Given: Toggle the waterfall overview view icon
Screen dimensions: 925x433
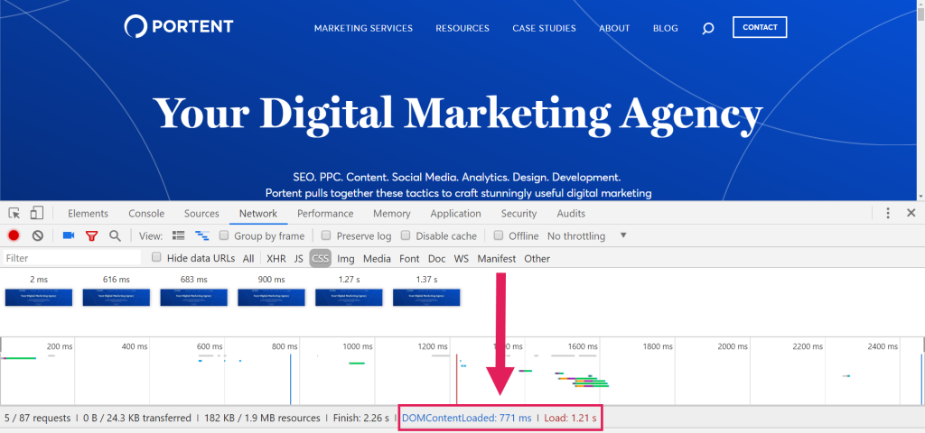Looking at the screenshot, I should [x=202, y=235].
